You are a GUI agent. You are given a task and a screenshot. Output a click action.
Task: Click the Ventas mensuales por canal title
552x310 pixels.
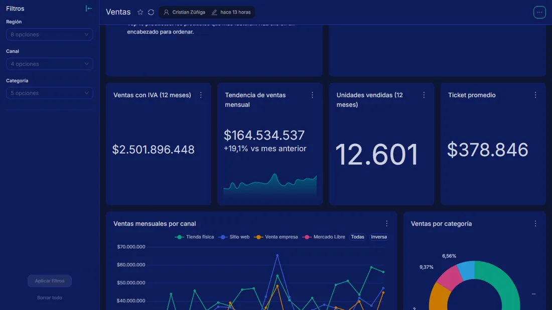[x=155, y=223]
